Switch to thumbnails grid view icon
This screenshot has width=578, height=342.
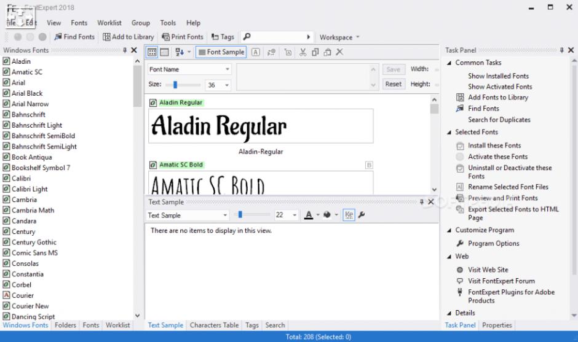(x=152, y=52)
